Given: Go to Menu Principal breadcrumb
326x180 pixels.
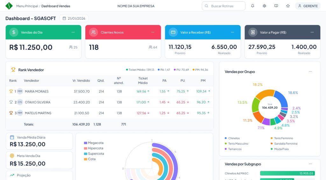Looking at the screenshot, I should pyautogui.click(x=27, y=6).
